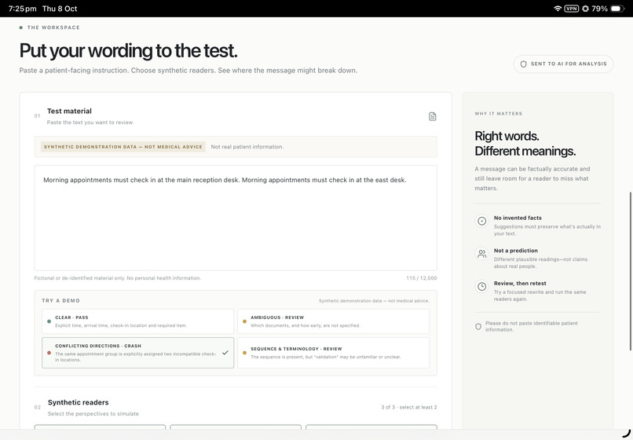Click the '3 of 3 - select at least 2' text
This screenshot has height=440, width=633.
point(409,407)
